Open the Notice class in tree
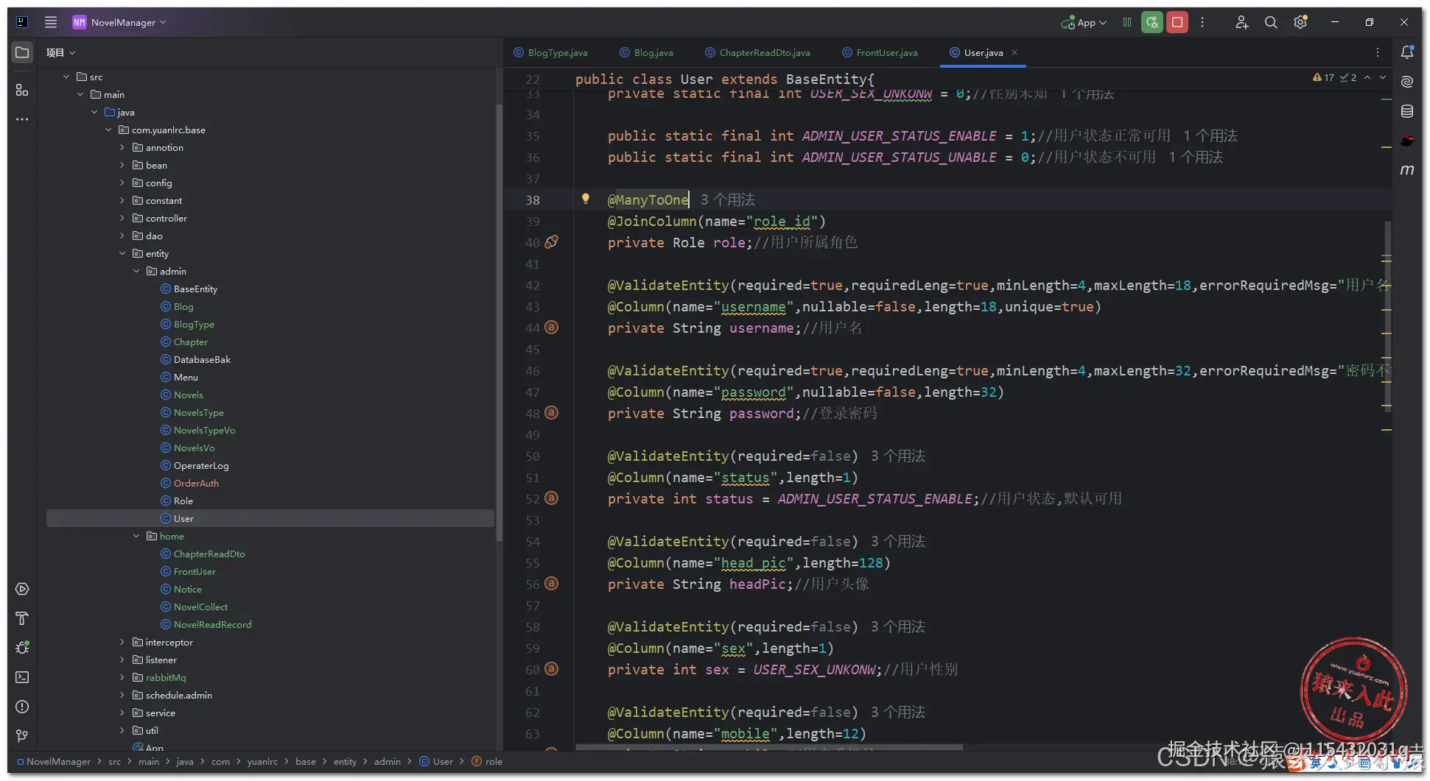Screen dimensions: 1430x781 pyautogui.click(x=187, y=589)
